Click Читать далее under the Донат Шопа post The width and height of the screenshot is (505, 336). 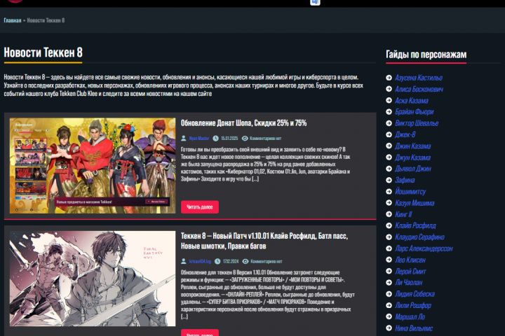pyautogui.click(x=200, y=206)
